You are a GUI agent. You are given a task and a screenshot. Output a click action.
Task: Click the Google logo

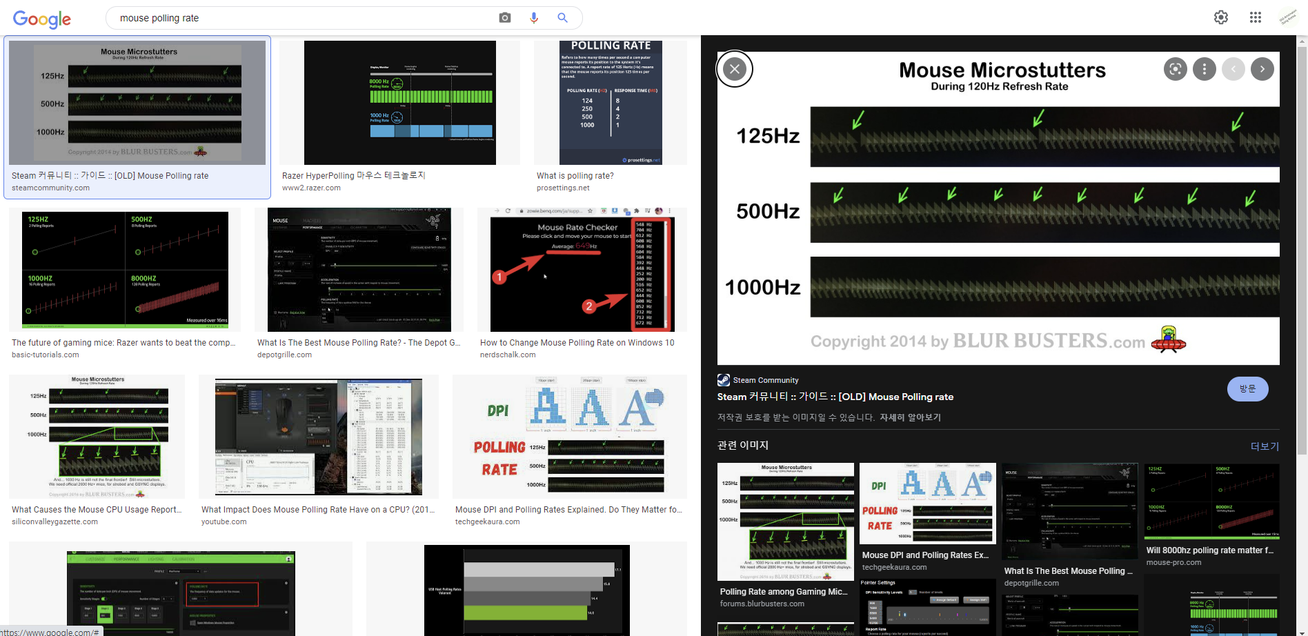(x=42, y=19)
